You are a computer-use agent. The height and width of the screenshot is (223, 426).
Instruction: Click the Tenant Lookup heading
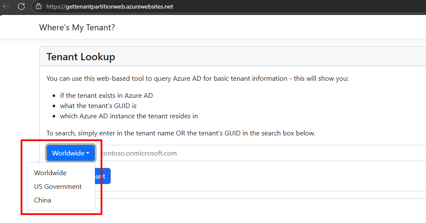click(x=80, y=57)
